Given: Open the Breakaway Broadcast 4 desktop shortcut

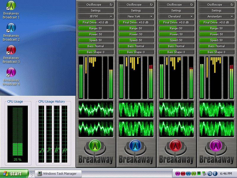Looking at the screenshot, I should pos(11,77).
